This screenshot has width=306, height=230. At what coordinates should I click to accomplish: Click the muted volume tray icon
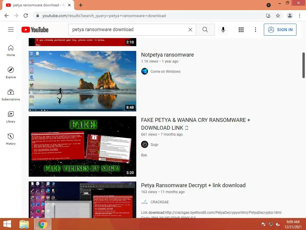point(278,224)
